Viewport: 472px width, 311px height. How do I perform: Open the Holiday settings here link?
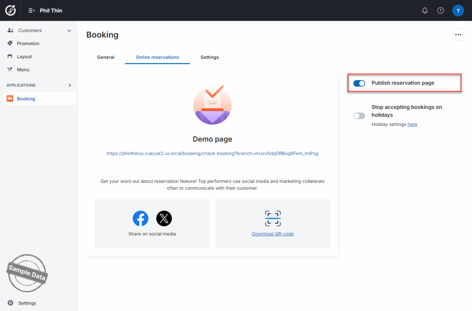tap(412, 125)
